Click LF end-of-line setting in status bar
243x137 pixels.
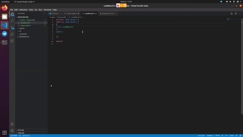[222, 135]
